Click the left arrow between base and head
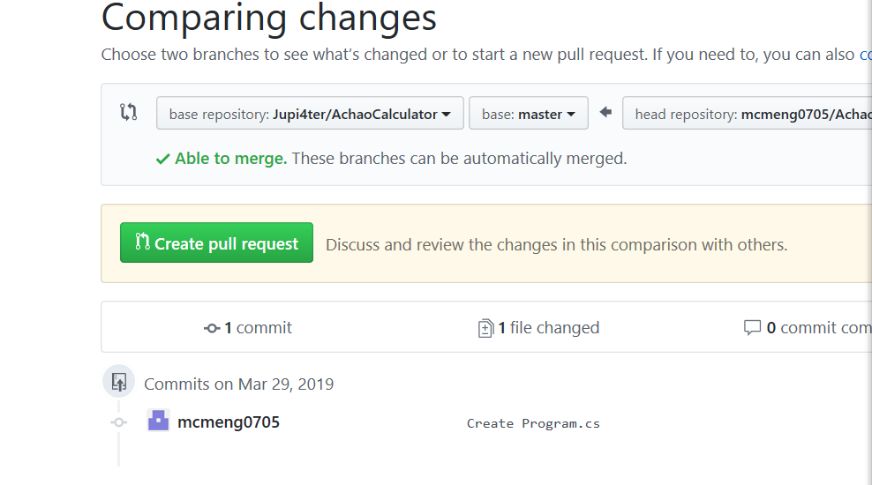 [605, 112]
